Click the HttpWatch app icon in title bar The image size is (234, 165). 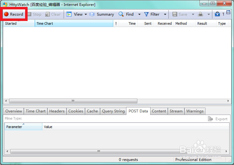(5, 4)
